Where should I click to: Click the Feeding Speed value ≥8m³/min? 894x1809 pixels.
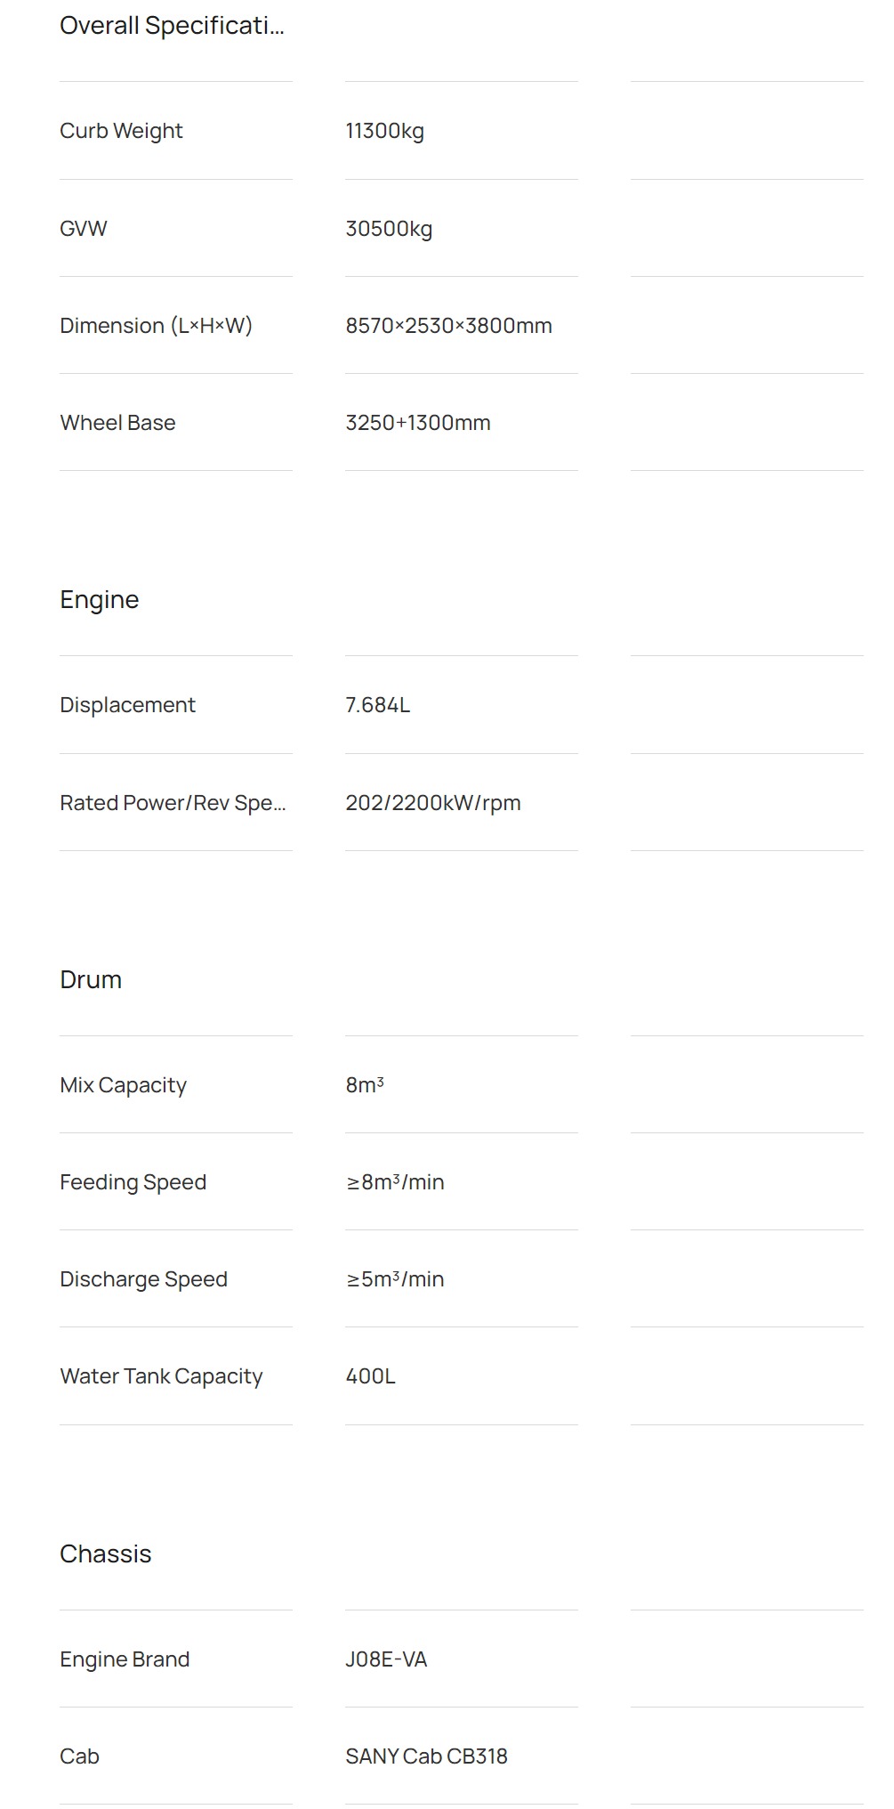395,1182
